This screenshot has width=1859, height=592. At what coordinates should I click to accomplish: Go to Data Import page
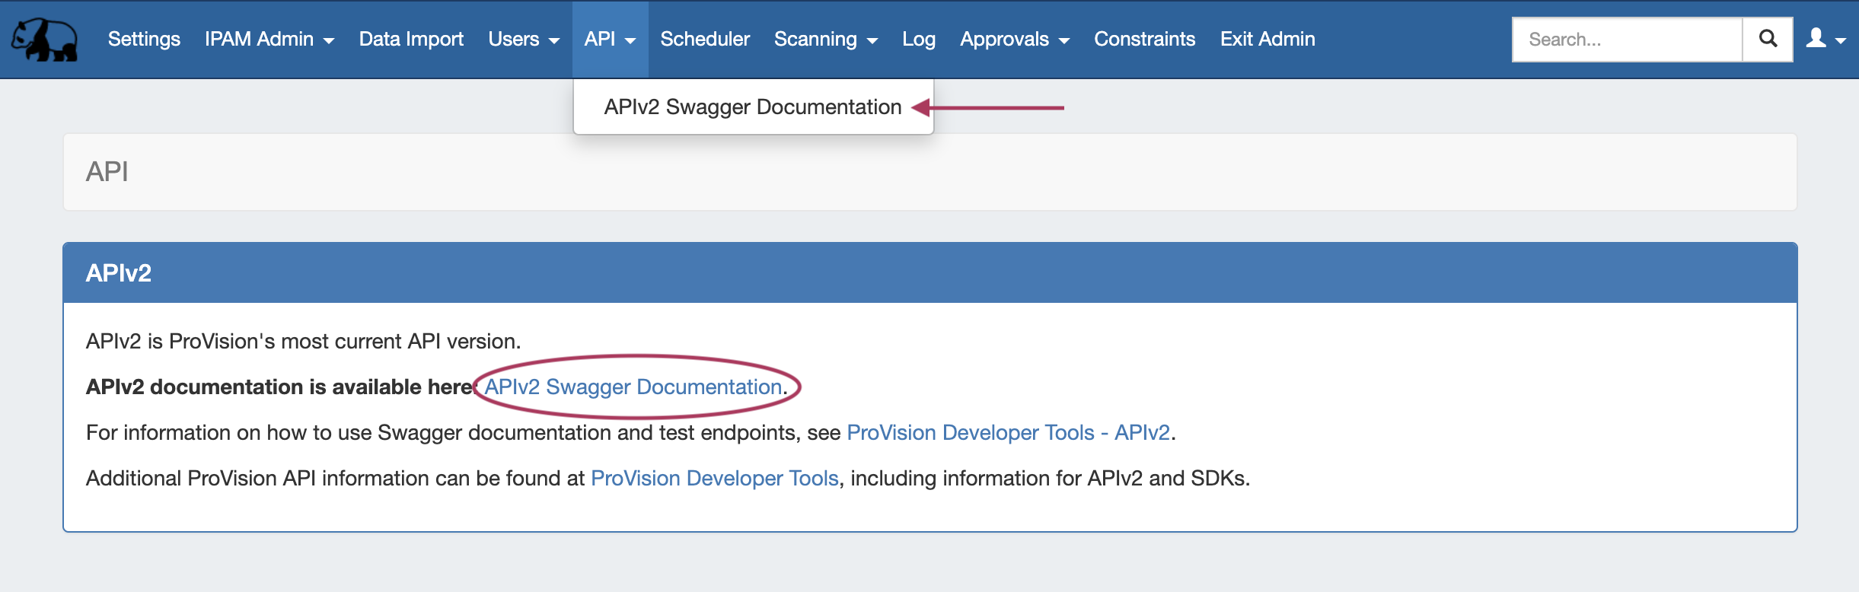(x=411, y=40)
